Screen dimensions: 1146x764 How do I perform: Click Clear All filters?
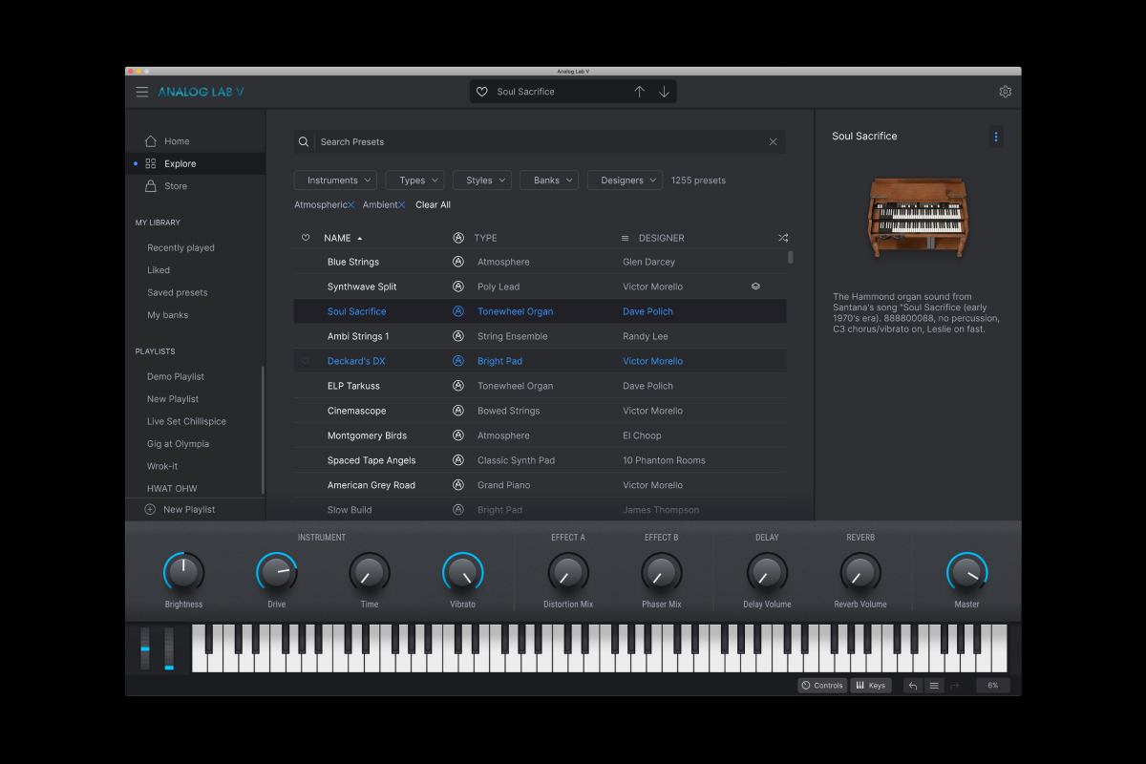(x=433, y=205)
